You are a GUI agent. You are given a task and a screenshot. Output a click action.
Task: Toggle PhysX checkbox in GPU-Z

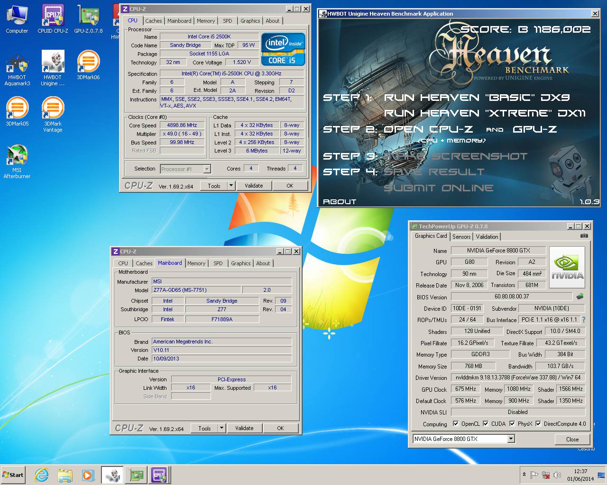click(x=512, y=424)
